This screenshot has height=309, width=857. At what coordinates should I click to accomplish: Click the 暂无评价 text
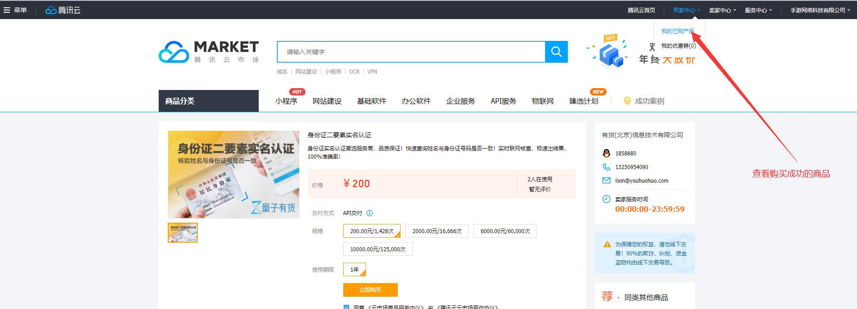coord(540,189)
